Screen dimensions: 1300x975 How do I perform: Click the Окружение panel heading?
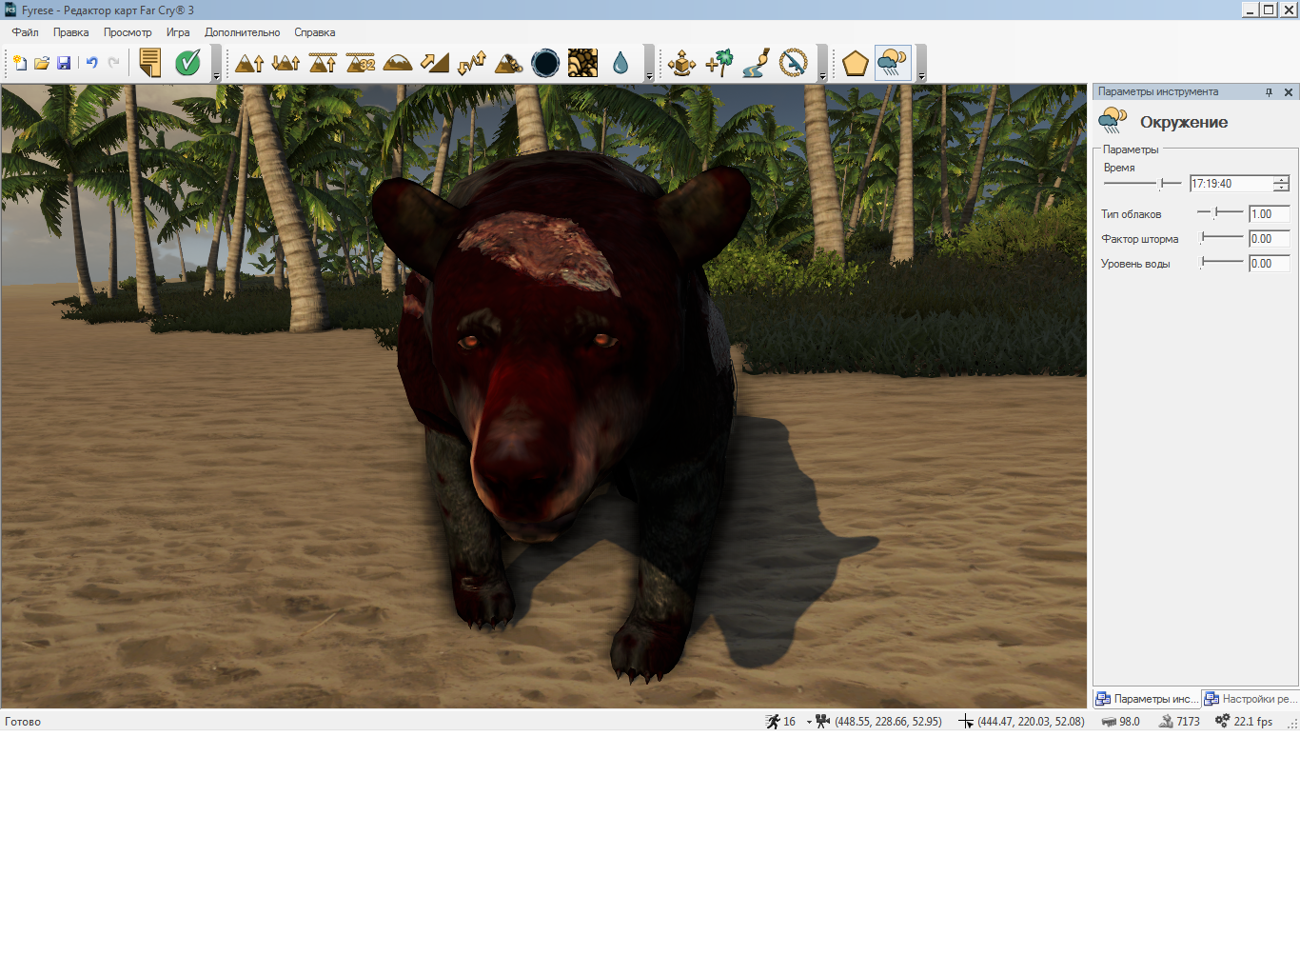coord(1184,122)
